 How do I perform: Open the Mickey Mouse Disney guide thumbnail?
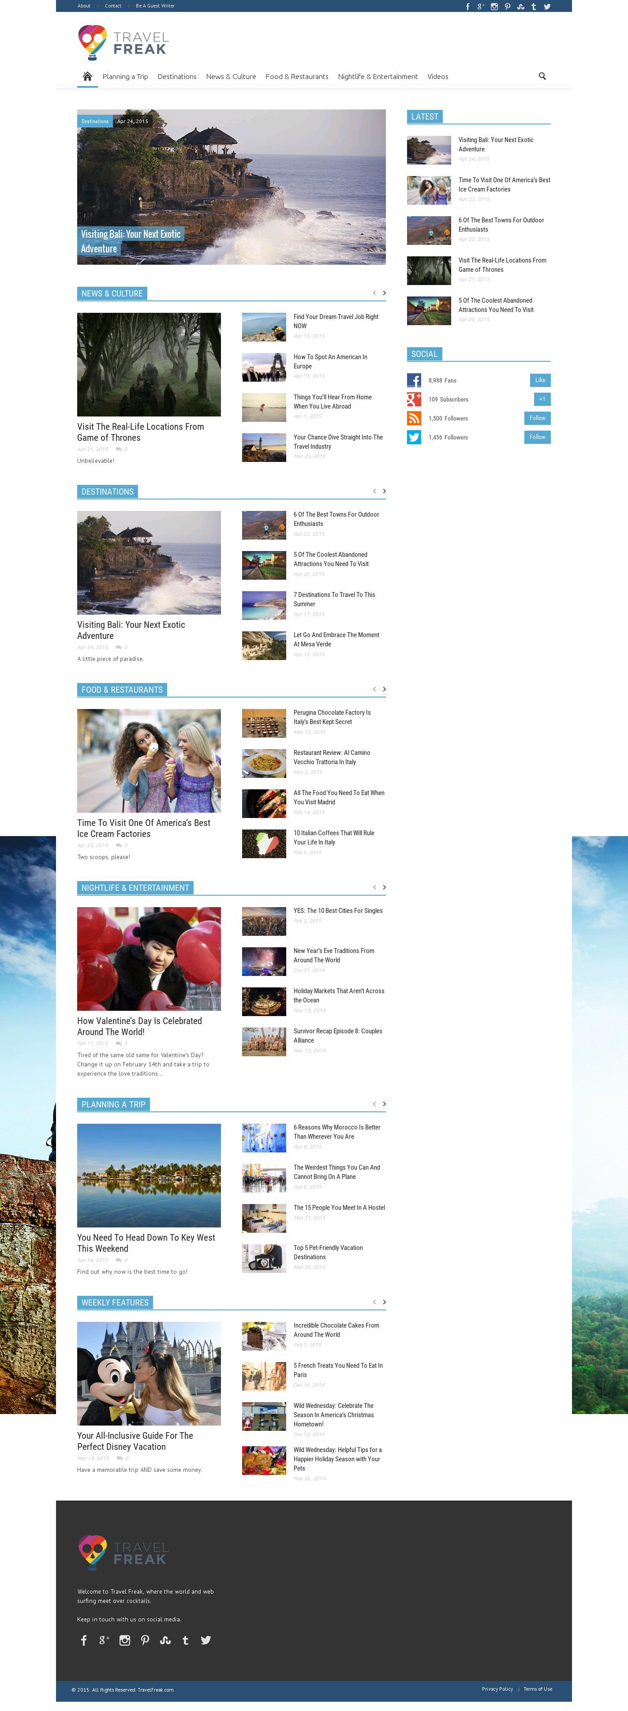click(149, 1373)
